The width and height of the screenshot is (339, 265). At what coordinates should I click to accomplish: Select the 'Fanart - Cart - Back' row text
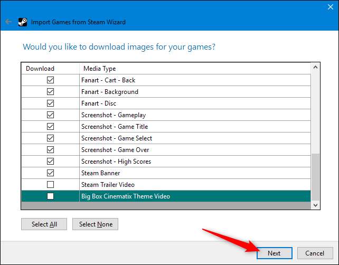tap(108, 80)
